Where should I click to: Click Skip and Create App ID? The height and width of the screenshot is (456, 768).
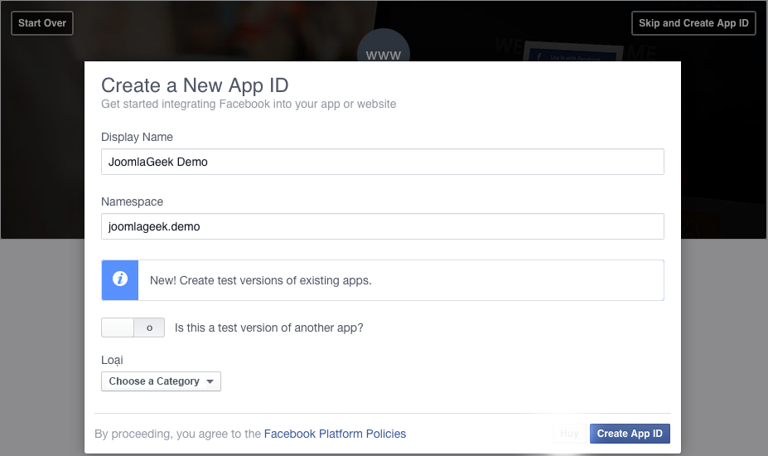693,23
